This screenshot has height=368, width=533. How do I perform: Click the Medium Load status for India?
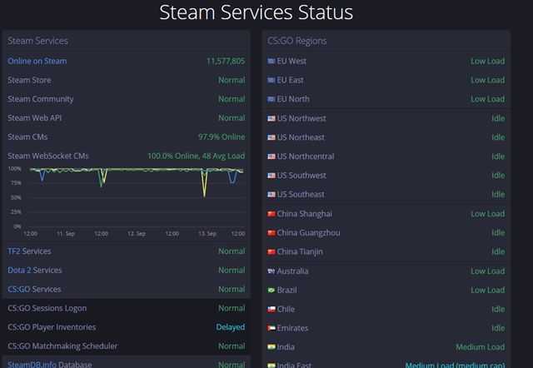pos(480,347)
